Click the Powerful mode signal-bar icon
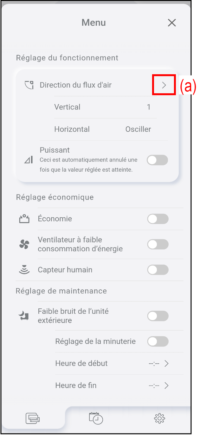Viewport: 199px width, 435px height. [29, 160]
